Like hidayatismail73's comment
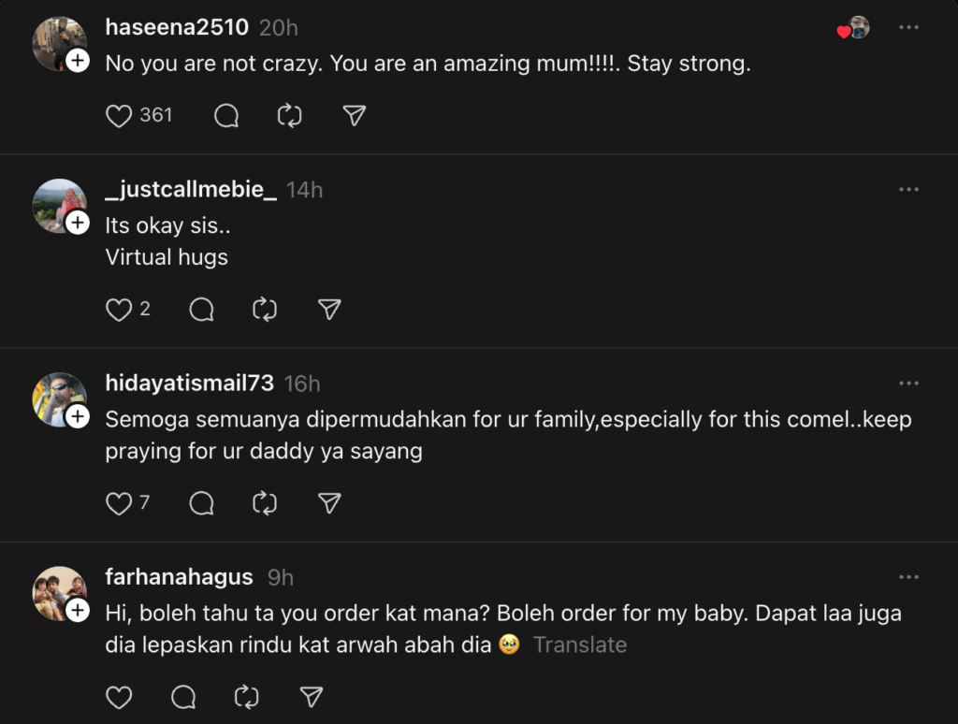 click(119, 504)
